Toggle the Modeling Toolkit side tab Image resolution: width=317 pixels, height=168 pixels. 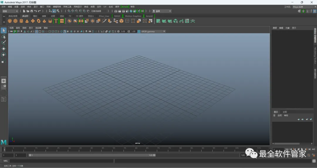pyautogui.click(x=315, y=56)
